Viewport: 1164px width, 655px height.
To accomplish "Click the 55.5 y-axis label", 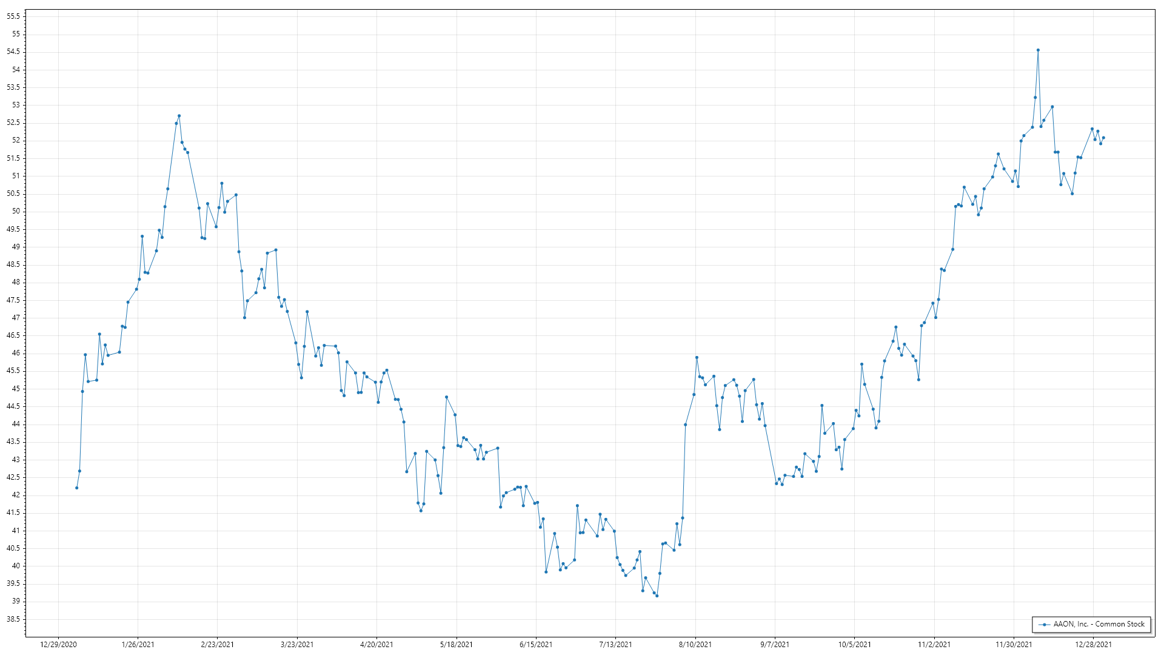I will click(x=13, y=16).
